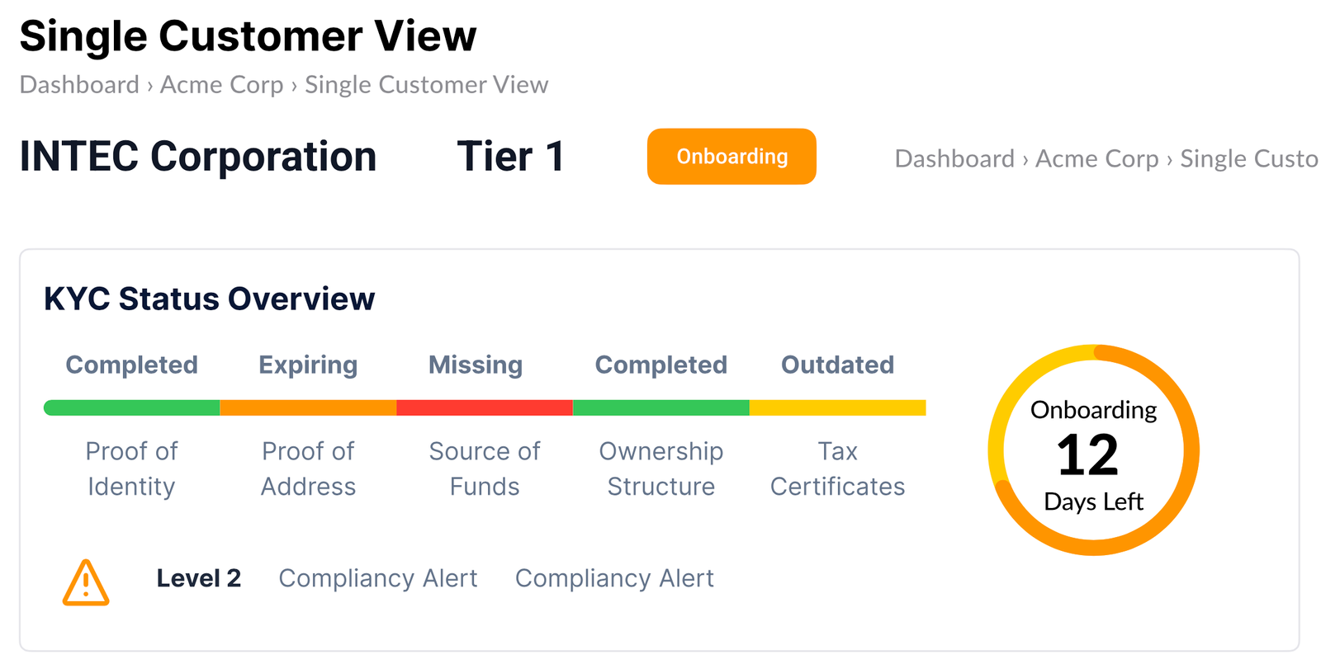
Task: Open the Source of Funds label
Action: [x=485, y=469]
